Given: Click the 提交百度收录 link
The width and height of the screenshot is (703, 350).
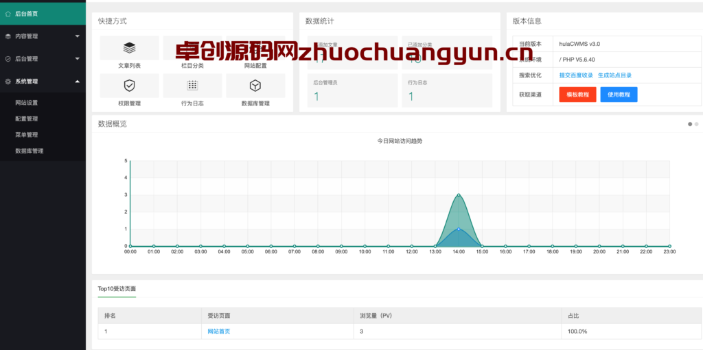Looking at the screenshot, I should click(x=576, y=75).
